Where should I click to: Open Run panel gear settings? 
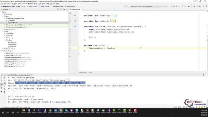[x=204, y=75]
